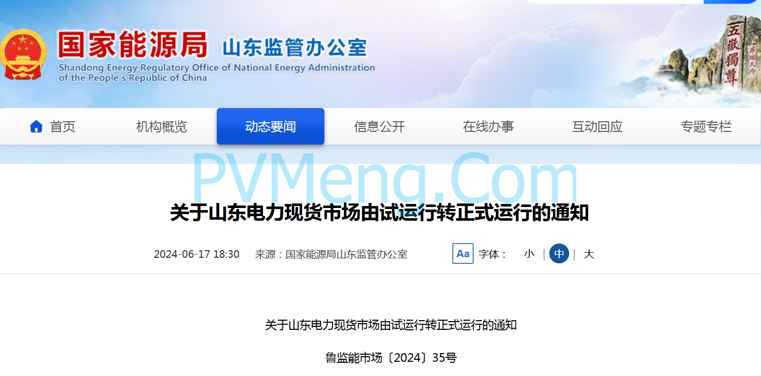
Task: Select the 动态要闻 navigation tab
Action: pyautogui.click(x=271, y=126)
